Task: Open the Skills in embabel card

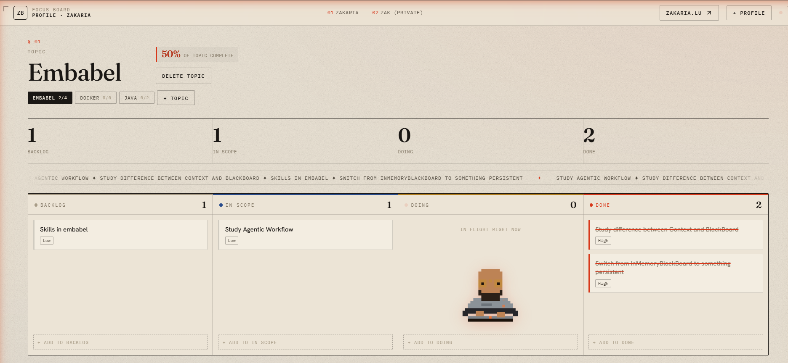Action: (x=120, y=235)
